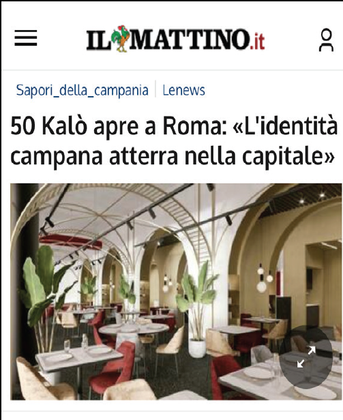Image resolution: width=343 pixels, height=420 pixels.
Task: Click the «L'identità quote in the headline
Action: coord(285,125)
